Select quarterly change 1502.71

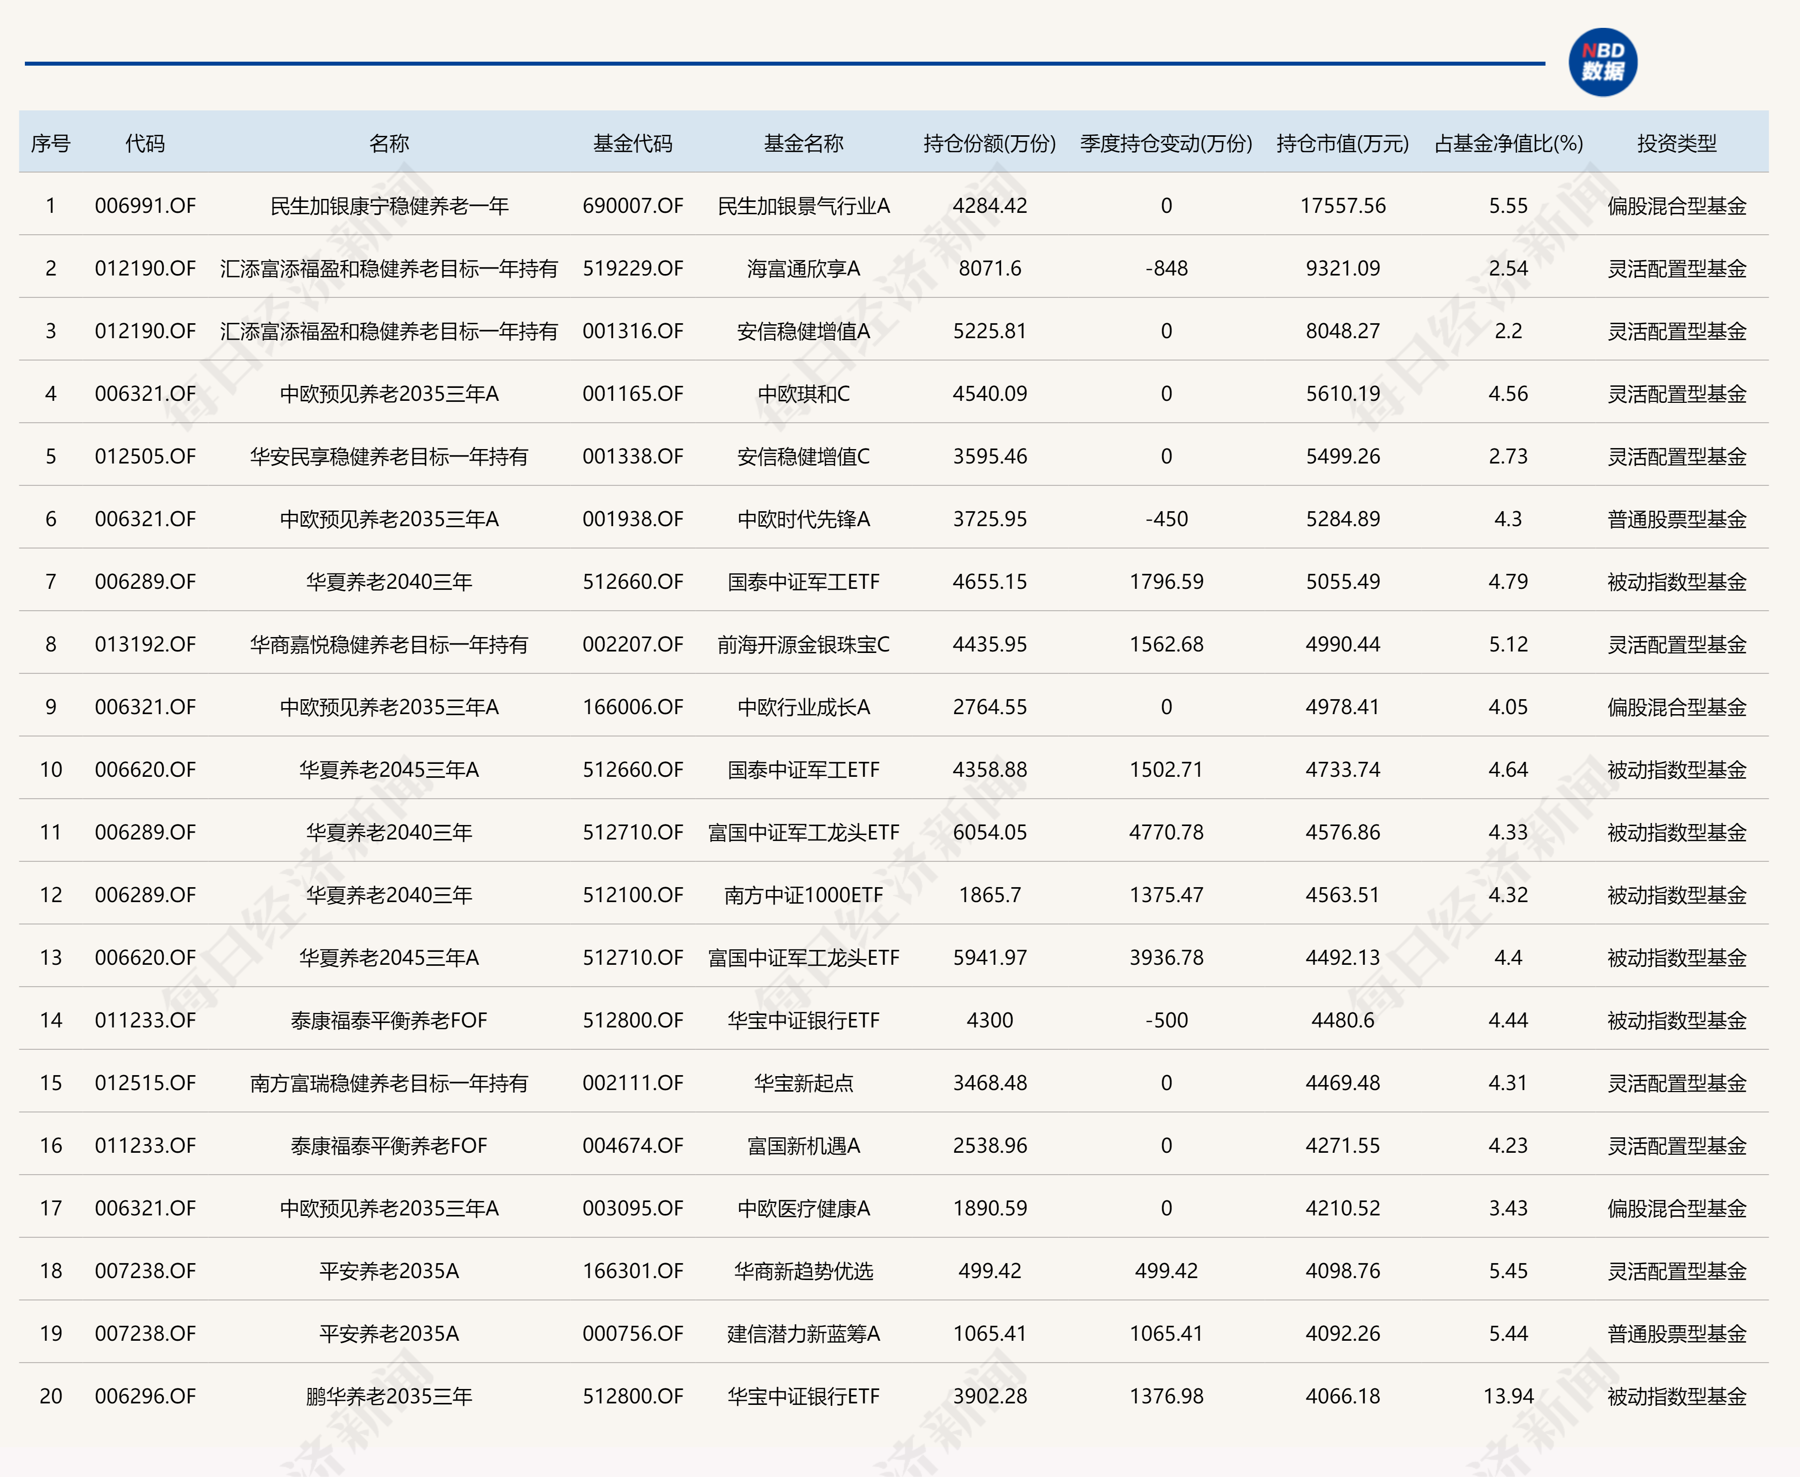(x=1166, y=770)
